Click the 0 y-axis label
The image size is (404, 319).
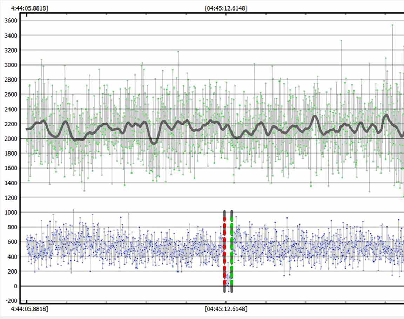coord(16,286)
